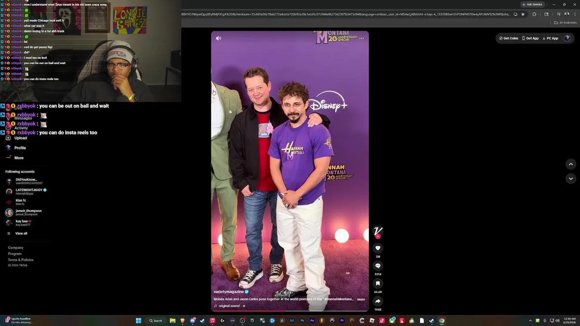The image size is (580, 326).
Task: Open install-app icon in address bar
Action: [x=516, y=14]
